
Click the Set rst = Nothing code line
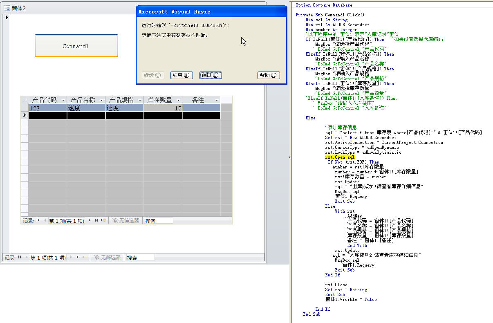click(x=346, y=289)
